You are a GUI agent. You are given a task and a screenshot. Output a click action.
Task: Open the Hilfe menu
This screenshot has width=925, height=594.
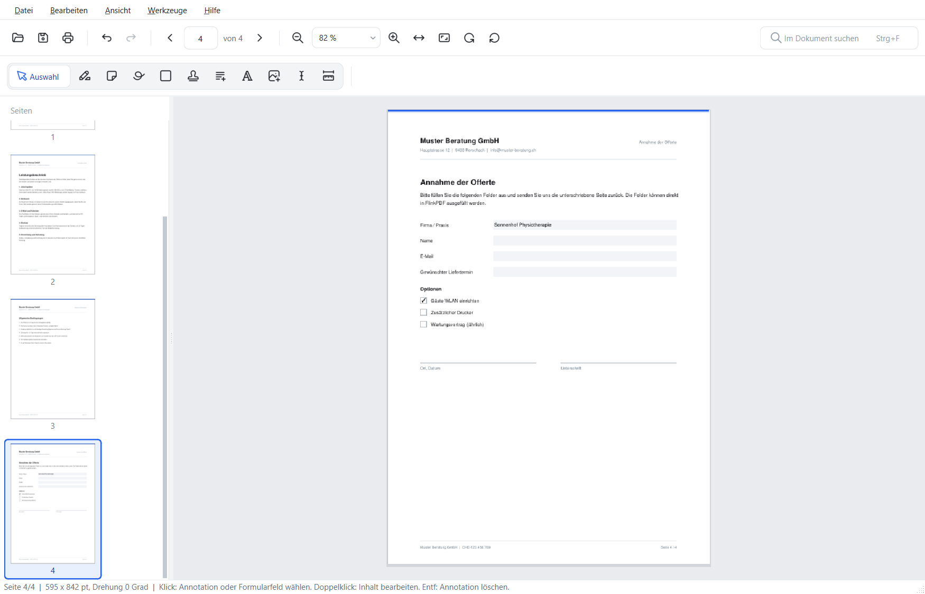tap(212, 10)
